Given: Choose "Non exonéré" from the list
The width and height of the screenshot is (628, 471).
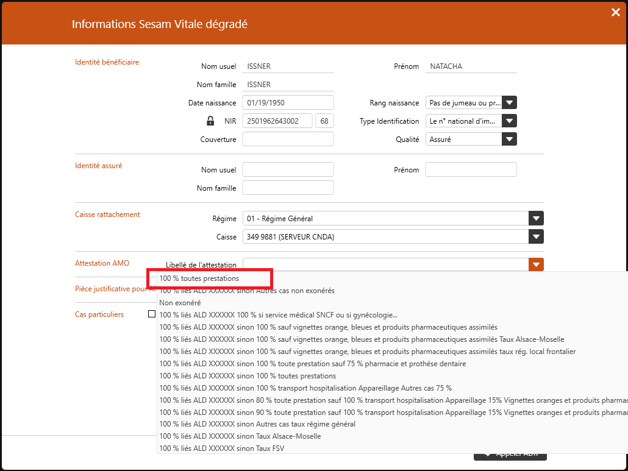Looking at the screenshot, I should 180,303.
